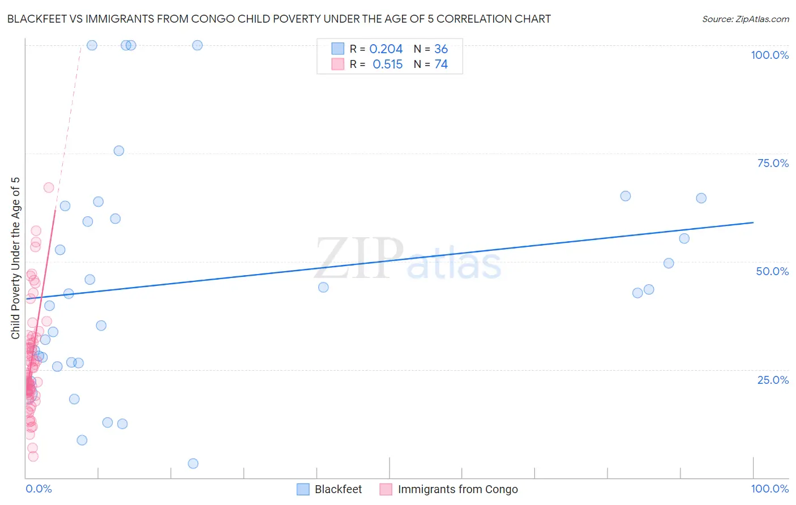Click the 100.0% x-axis label
The width and height of the screenshot is (796, 505).
pyautogui.click(x=769, y=489)
